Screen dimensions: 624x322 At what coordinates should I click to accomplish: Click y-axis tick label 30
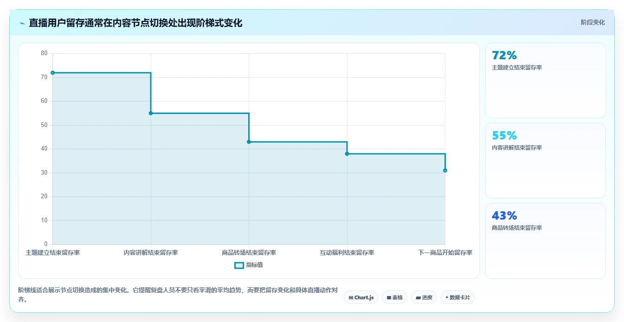tap(44, 173)
